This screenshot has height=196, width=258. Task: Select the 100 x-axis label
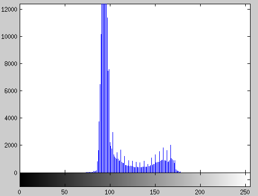pos(110,192)
